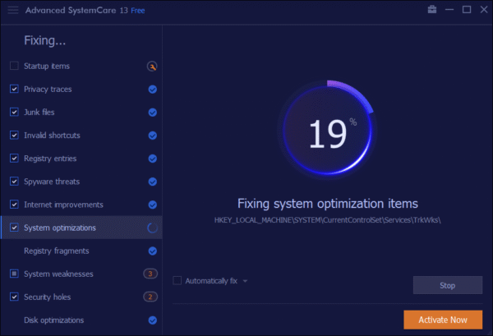Select Registry entries in the sidebar
This screenshot has width=493, height=336.
click(x=51, y=158)
